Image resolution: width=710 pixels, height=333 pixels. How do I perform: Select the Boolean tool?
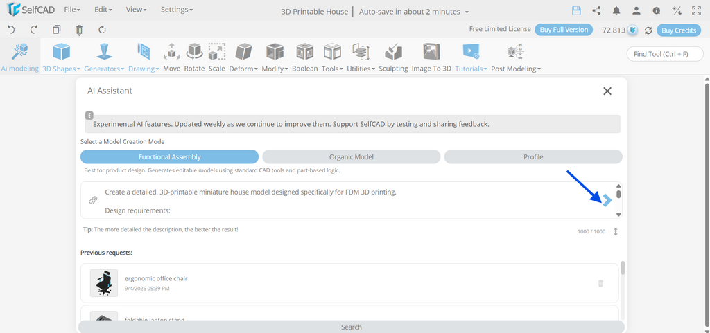click(305, 57)
